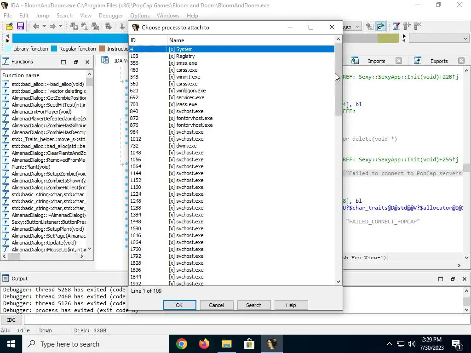Click the ID column header
Screen dimensions: 471x353
coord(148,40)
